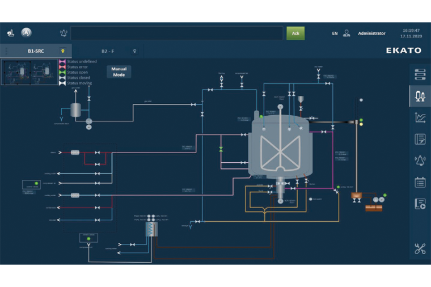Click the plant overview thumbnail minimap

29,72
